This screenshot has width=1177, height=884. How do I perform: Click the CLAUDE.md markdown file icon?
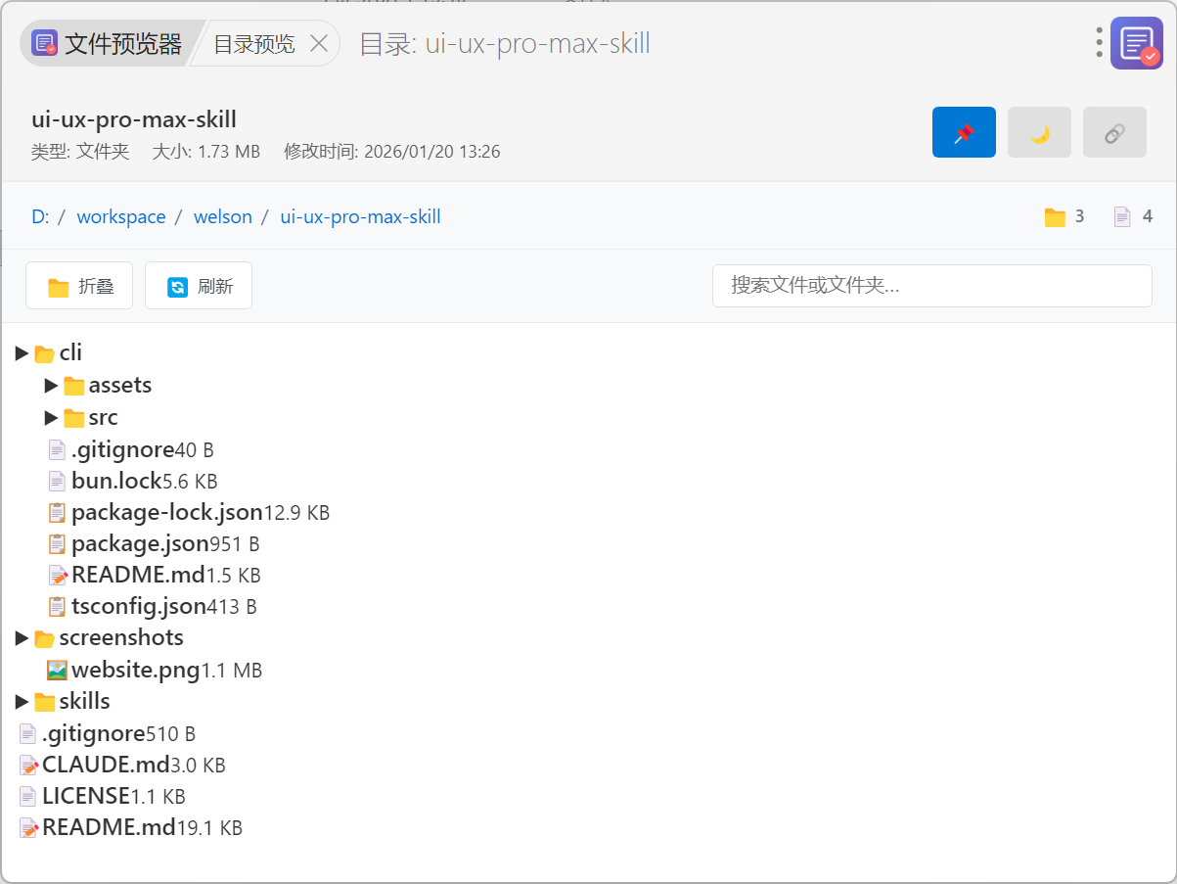click(29, 765)
